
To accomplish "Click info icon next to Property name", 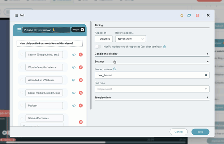I will (x=115, y=69).
